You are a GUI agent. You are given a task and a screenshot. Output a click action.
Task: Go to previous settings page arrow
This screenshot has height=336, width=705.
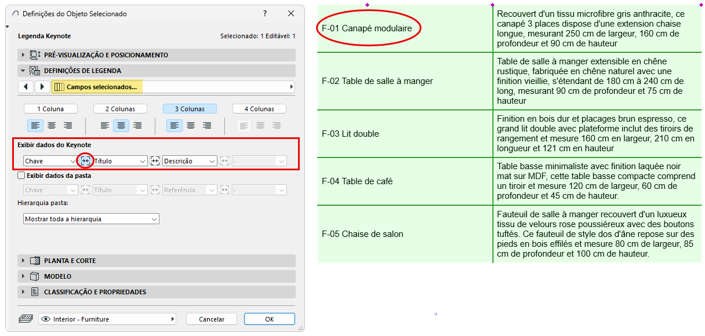point(26,87)
